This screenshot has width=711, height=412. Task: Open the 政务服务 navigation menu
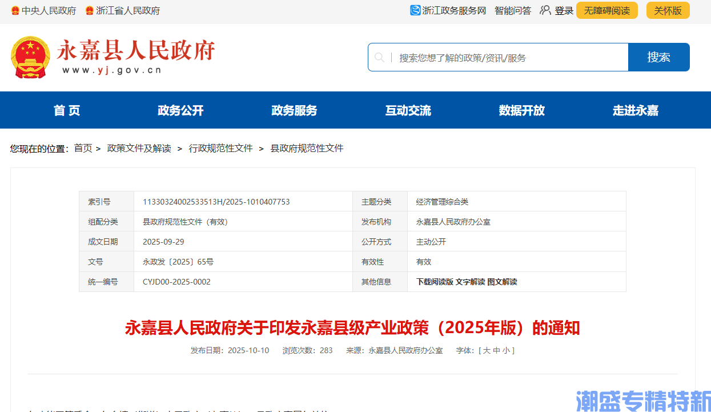click(x=294, y=110)
